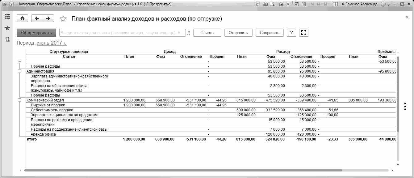Collapse the topmost unnamed group above Администрация
The image size is (414, 178).
[19, 61]
